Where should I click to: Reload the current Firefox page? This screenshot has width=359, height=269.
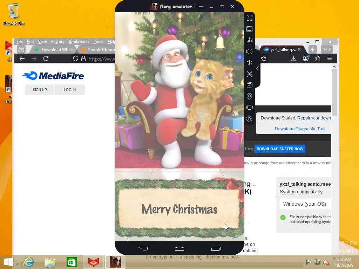pyautogui.click(x=46, y=58)
